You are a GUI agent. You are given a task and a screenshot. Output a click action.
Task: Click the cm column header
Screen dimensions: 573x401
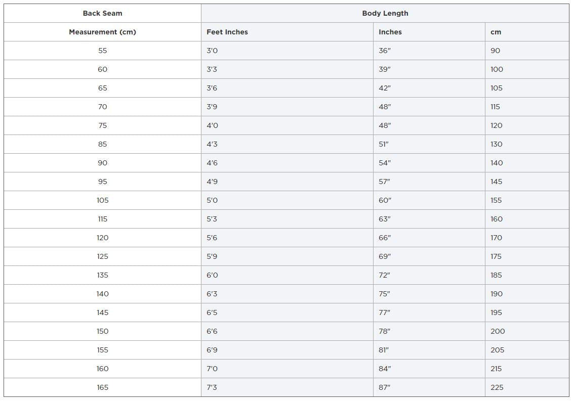tap(527, 32)
